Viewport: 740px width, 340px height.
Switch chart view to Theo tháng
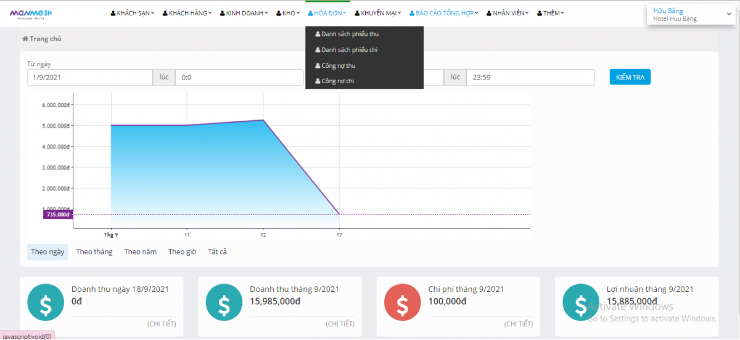(x=94, y=252)
